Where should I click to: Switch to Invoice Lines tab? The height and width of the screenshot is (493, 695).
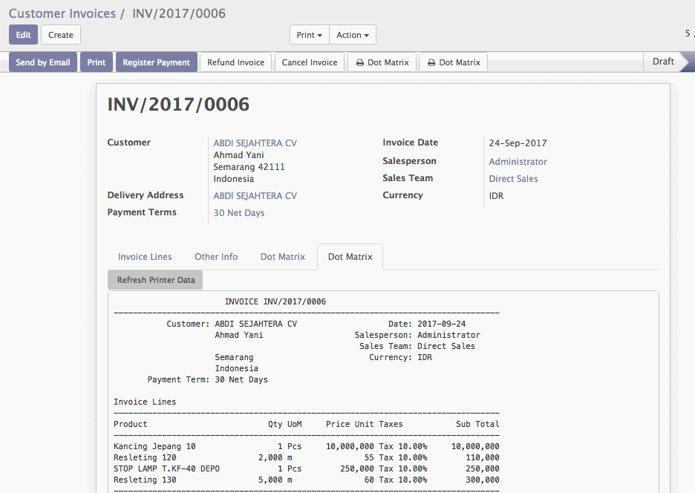[145, 257]
